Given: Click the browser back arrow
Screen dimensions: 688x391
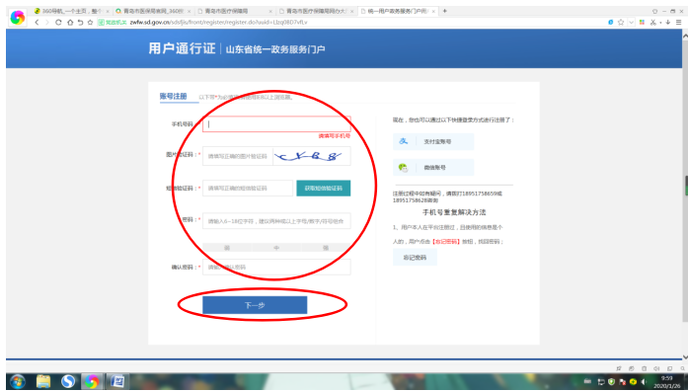Looking at the screenshot, I should click(x=37, y=22).
